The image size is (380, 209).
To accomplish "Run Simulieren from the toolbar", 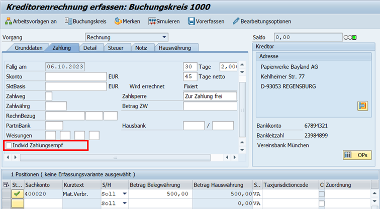I will pos(152,22).
